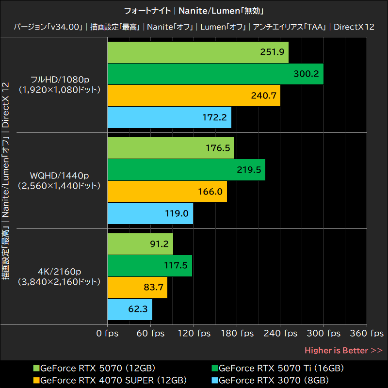Click the DirectX 12 subtitle text at top

(354, 27)
